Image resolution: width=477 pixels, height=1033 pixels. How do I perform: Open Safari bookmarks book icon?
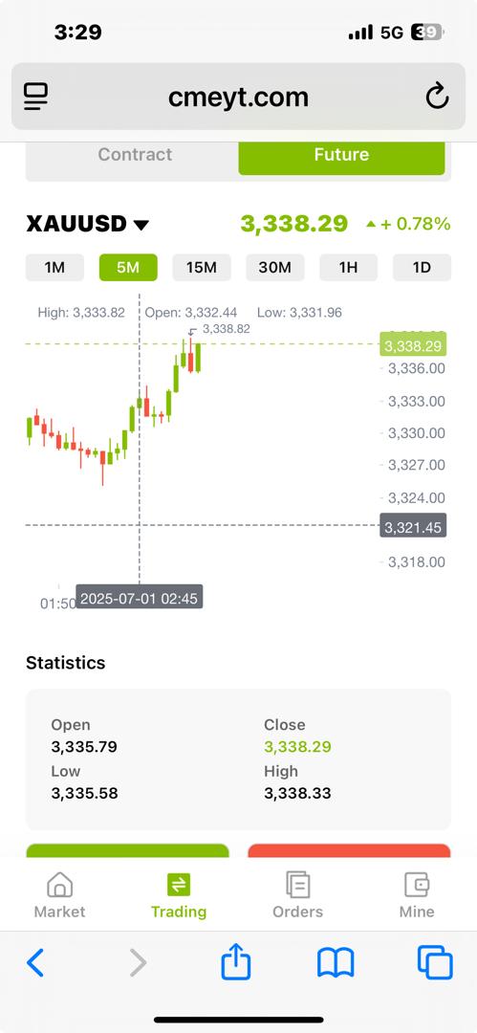336,962
